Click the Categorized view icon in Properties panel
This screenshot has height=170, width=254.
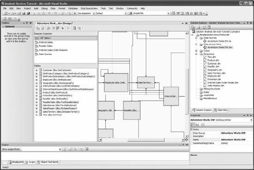click(193, 125)
